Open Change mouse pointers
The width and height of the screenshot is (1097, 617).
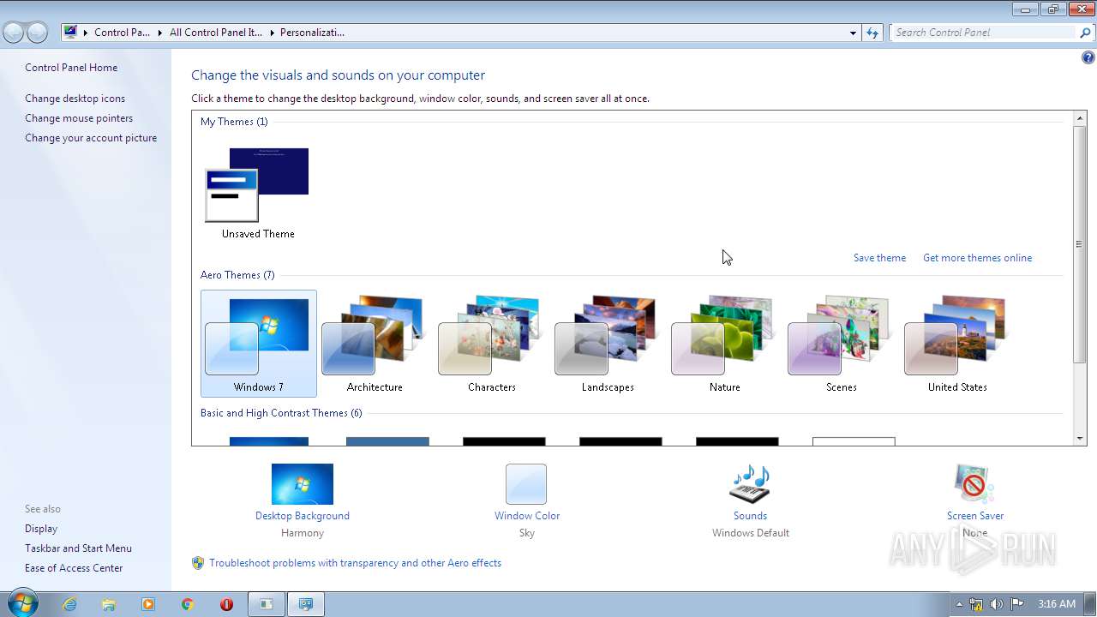click(x=79, y=118)
